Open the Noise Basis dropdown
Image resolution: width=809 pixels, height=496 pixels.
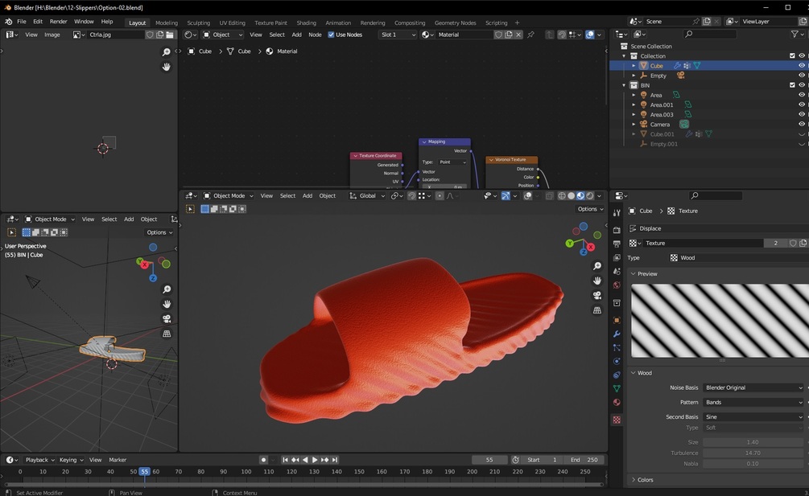tap(753, 387)
